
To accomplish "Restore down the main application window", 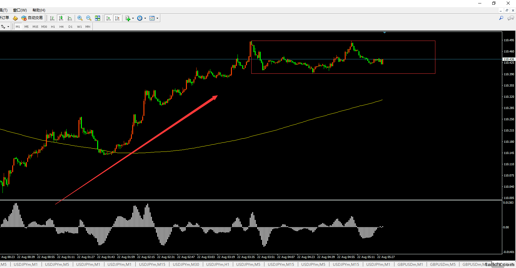I will click(x=494, y=3).
